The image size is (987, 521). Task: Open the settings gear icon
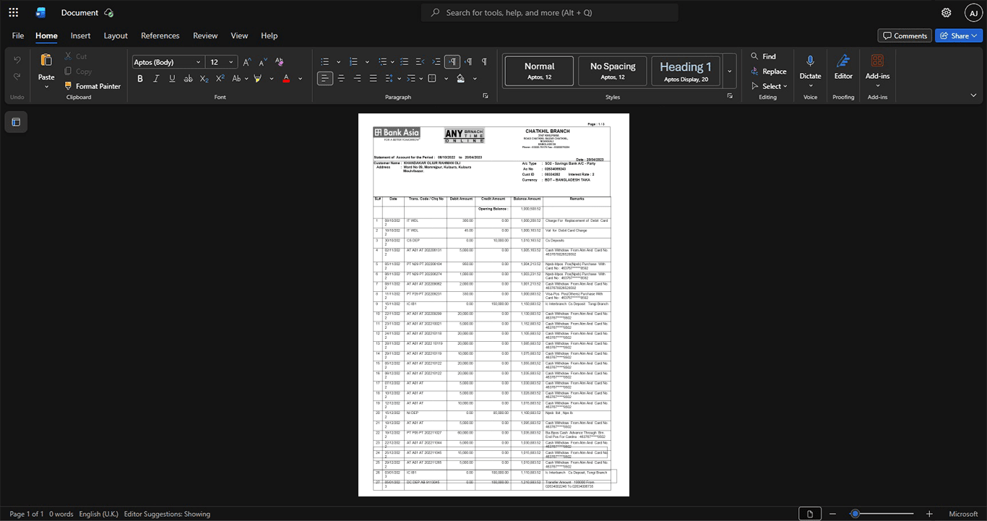947,12
